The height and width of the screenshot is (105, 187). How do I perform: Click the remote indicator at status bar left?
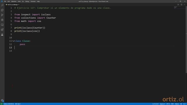pyautogui.click(x=1, y=104)
